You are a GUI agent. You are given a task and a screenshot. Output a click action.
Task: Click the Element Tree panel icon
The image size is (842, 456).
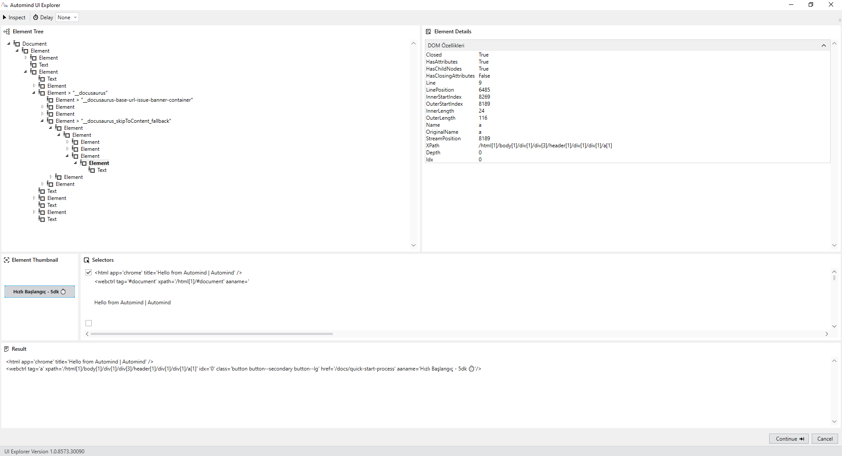7,32
